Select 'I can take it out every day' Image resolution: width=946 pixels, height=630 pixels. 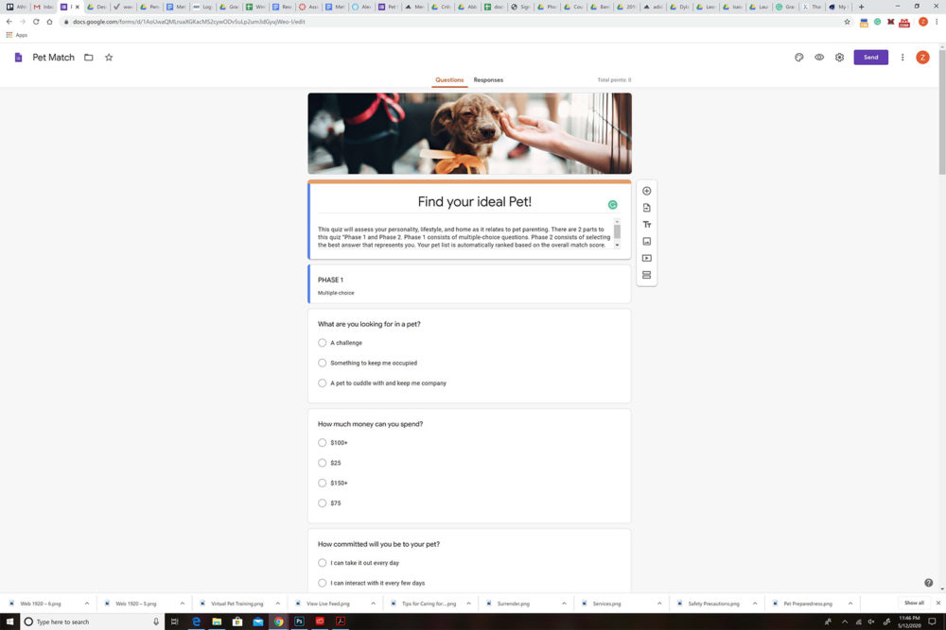pyautogui.click(x=323, y=563)
